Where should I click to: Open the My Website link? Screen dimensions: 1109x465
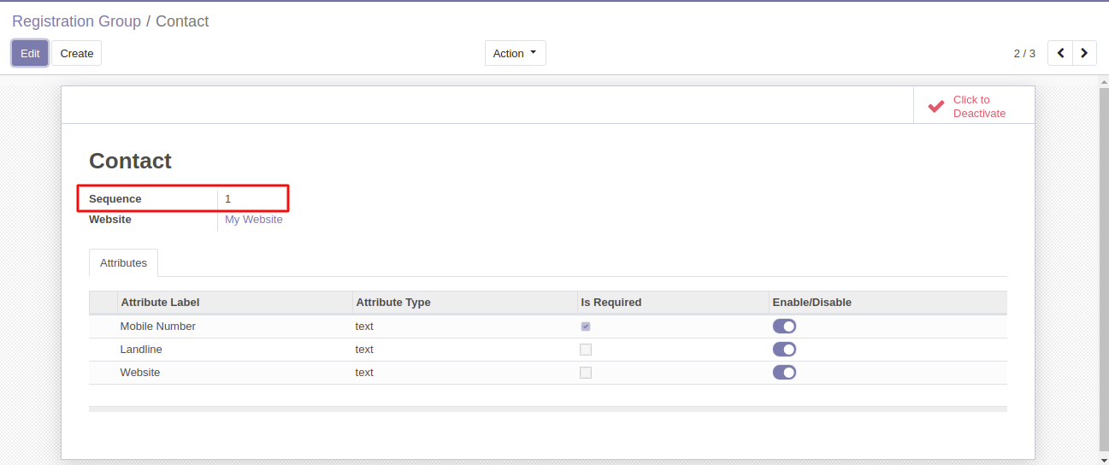[253, 220]
